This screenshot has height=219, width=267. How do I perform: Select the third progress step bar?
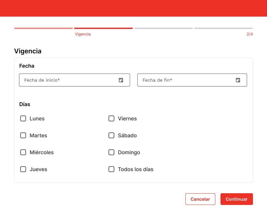pyautogui.click(x=164, y=28)
